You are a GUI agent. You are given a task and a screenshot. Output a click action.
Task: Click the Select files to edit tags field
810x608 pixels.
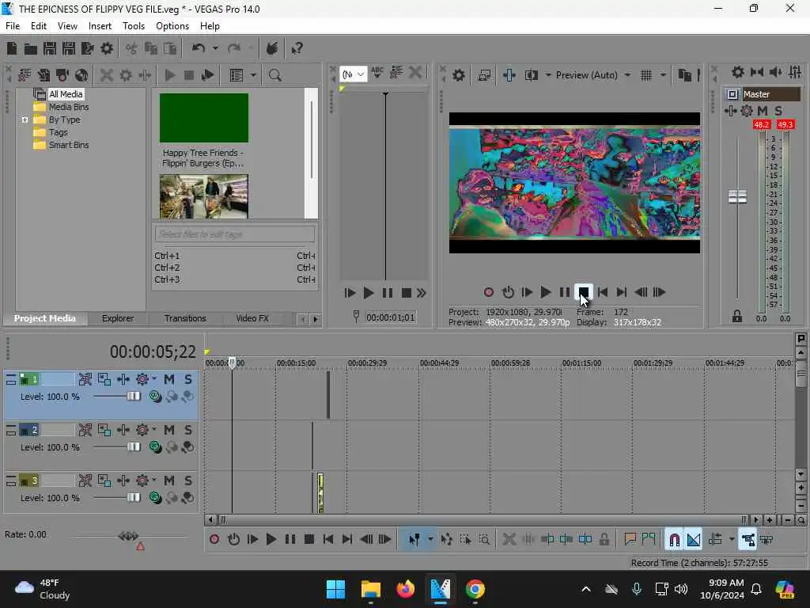point(234,234)
